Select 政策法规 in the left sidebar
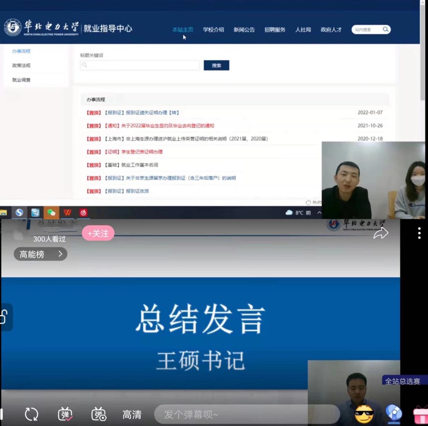The width and height of the screenshot is (428, 426). click(21, 65)
